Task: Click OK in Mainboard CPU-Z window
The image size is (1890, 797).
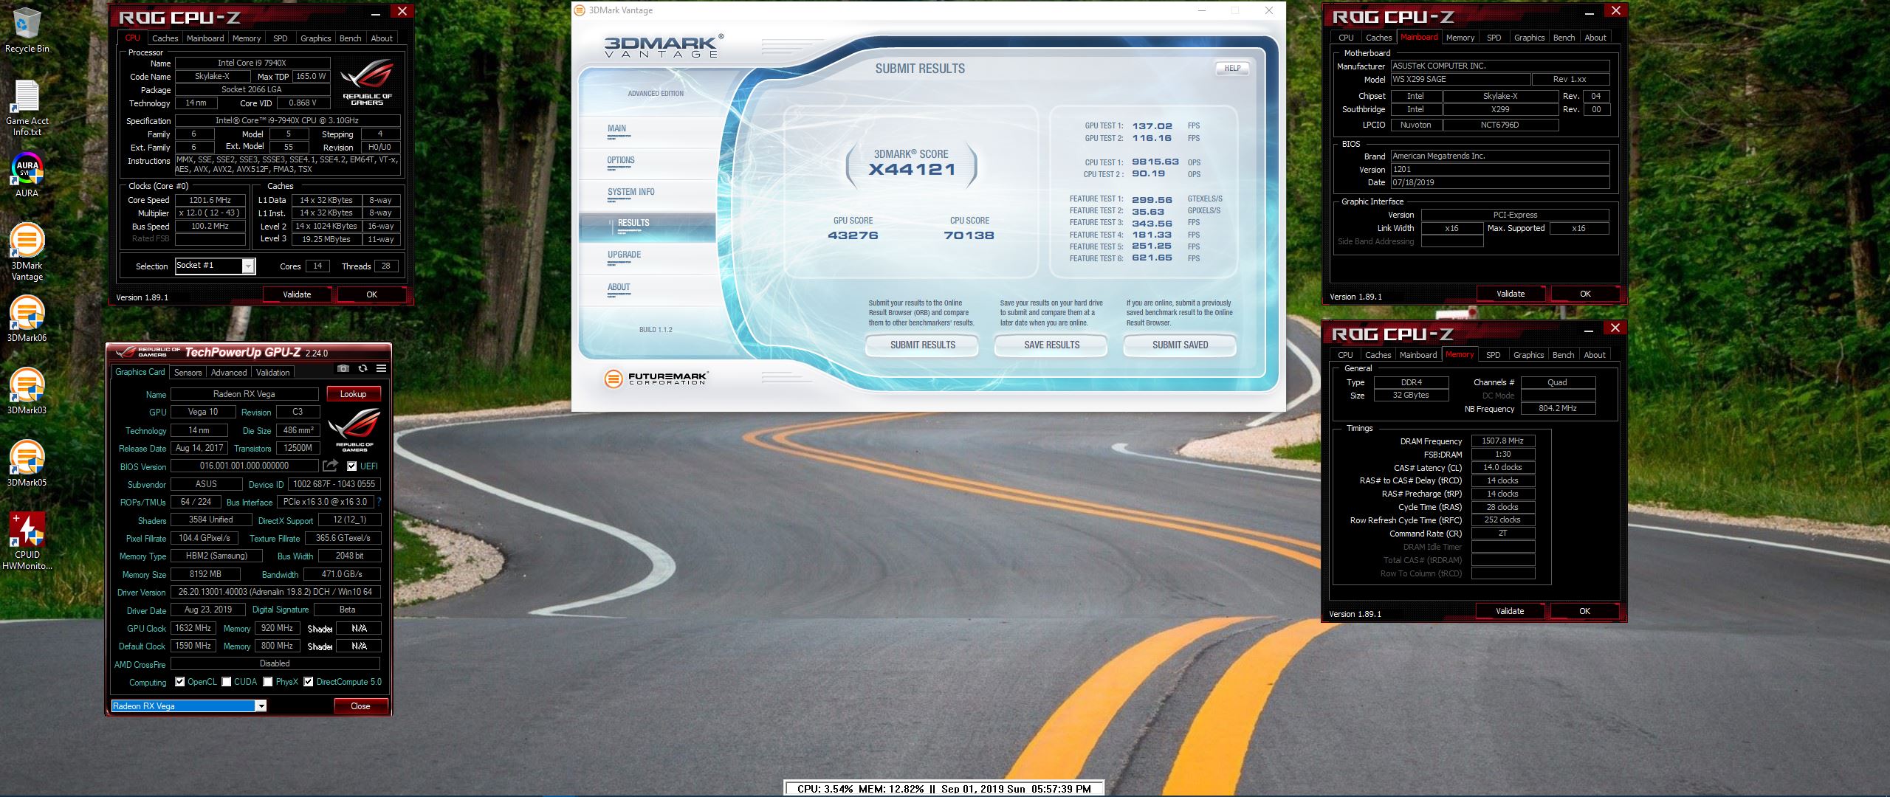Action: (1585, 294)
